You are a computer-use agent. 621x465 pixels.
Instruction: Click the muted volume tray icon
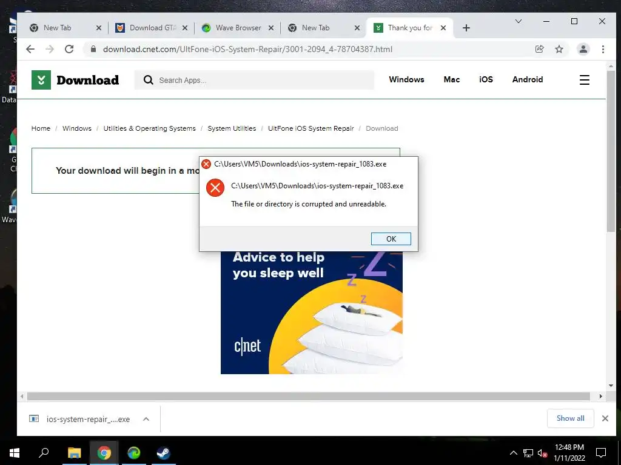click(542, 453)
